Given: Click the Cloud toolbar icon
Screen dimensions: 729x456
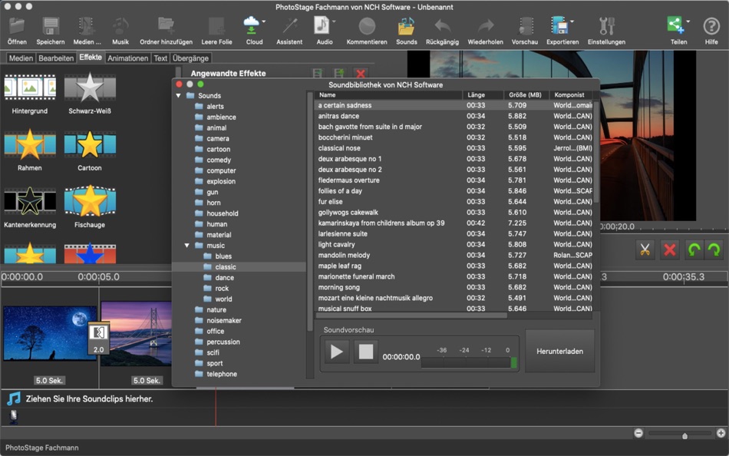Looking at the screenshot, I should (x=252, y=25).
